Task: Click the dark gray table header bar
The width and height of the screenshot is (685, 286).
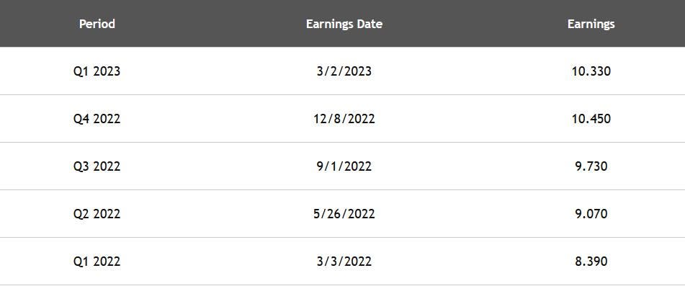Action: (343, 24)
